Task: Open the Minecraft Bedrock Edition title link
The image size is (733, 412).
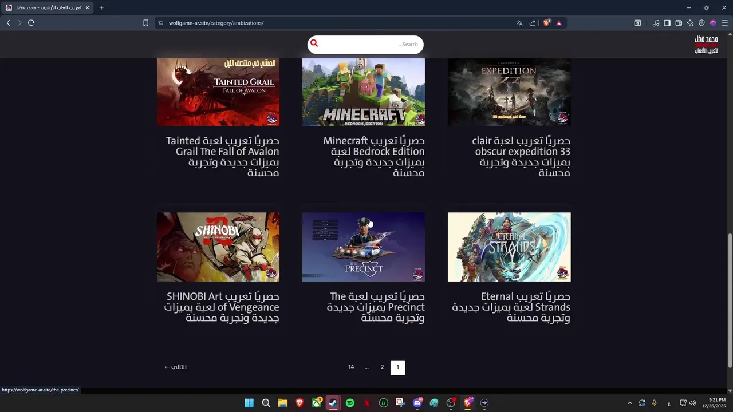Action: click(373, 157)
